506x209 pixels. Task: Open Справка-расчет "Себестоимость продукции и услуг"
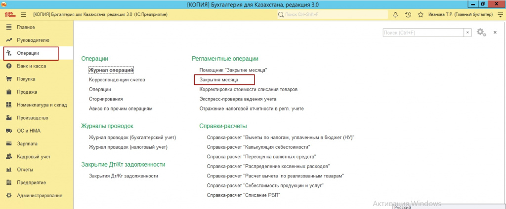tap(265, 186)
